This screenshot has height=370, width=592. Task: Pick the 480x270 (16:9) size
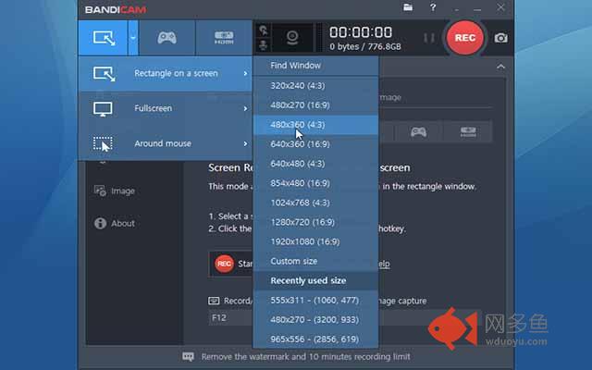pyautogui.click(x=315, y=105)
